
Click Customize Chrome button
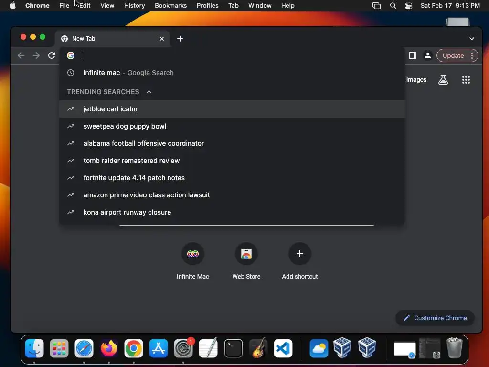(x=435, y=318)
